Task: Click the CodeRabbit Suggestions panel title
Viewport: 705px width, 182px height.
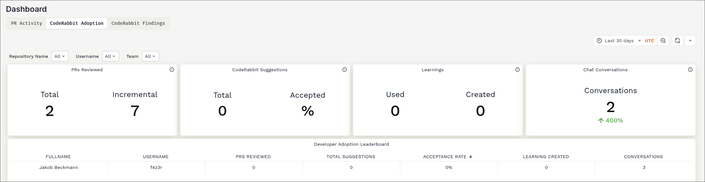Action: [260, 70]
